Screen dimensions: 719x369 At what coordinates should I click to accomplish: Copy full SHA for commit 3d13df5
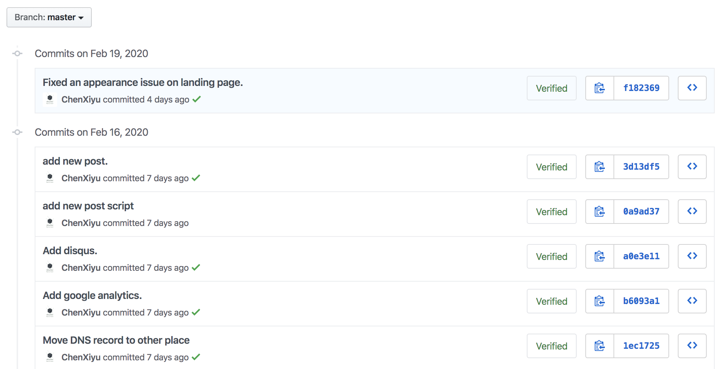pos(600,167)
